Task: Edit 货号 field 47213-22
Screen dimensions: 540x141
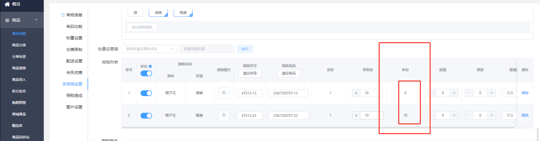Action: click(250, 116)
